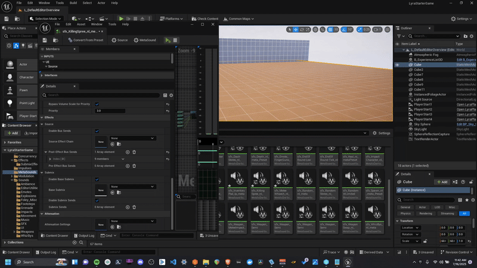
Task: Play the level in the main toolbar
Action: 121,19
